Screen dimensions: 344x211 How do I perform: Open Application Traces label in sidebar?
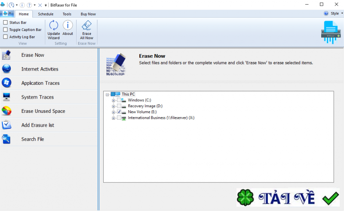[x=40, y=83]
